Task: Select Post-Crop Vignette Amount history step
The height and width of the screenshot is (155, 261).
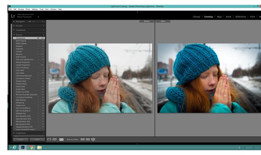Action: (29, 59)
